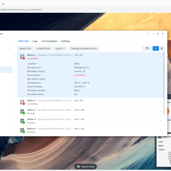Open the Settings tab
171x171 pixels.
65,41
